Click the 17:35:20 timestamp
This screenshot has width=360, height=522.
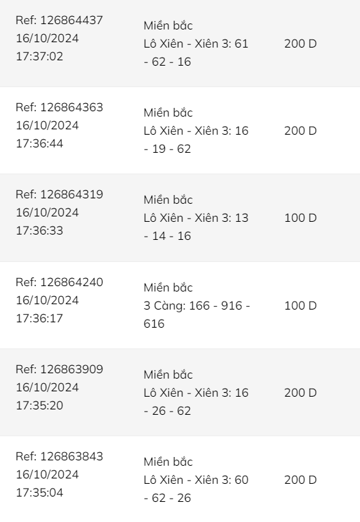40,405
